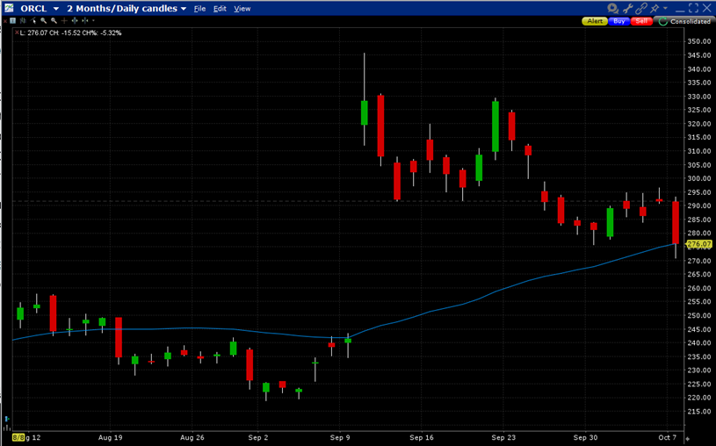Minimize the chart window
Viewport: 716px width, 446px height.
680,11
